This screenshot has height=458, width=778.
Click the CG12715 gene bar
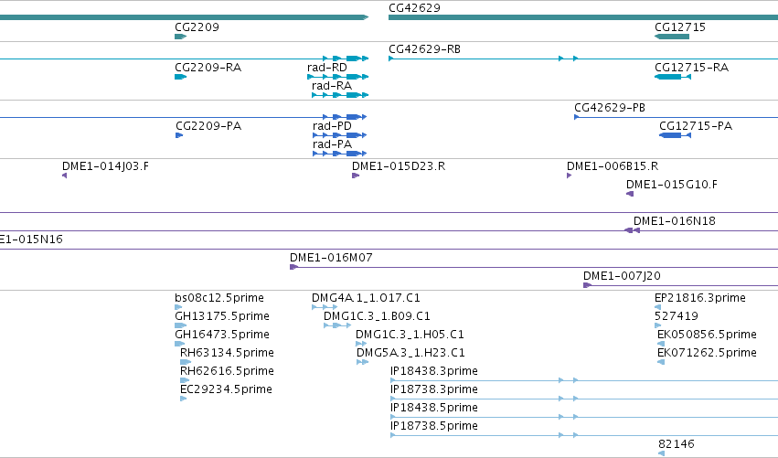point(672,37)
